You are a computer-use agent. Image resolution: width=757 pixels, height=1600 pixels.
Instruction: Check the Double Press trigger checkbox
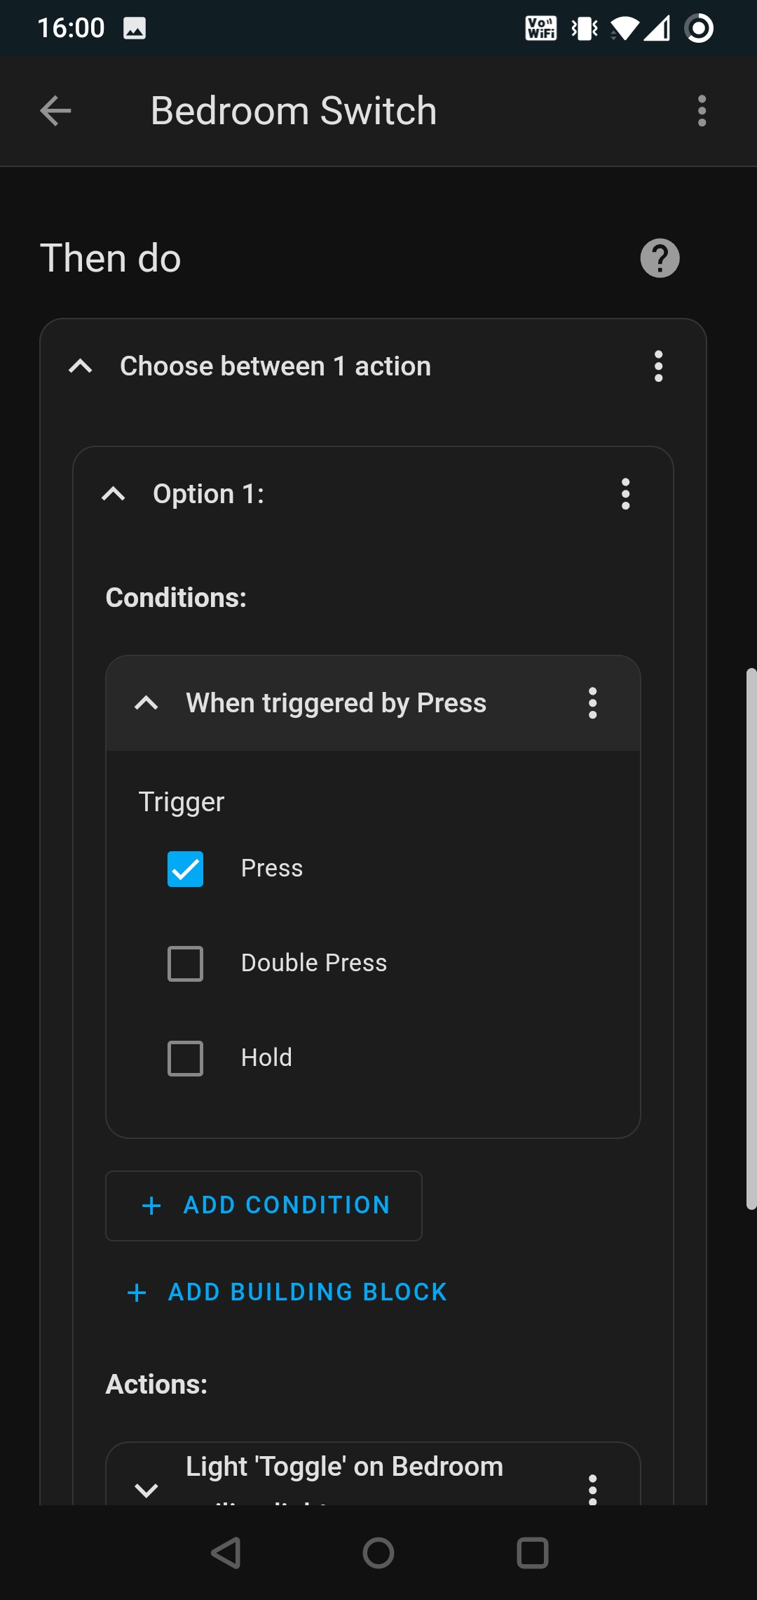pyautogui.click(x=185, y=964)
